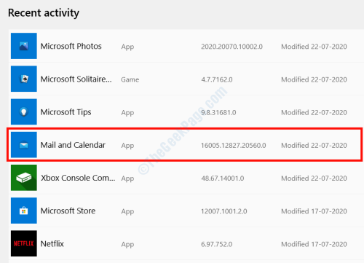The image size is (364, 263).
Task: Click version 9.8.31681.0
Action: [x=218, y=112]
